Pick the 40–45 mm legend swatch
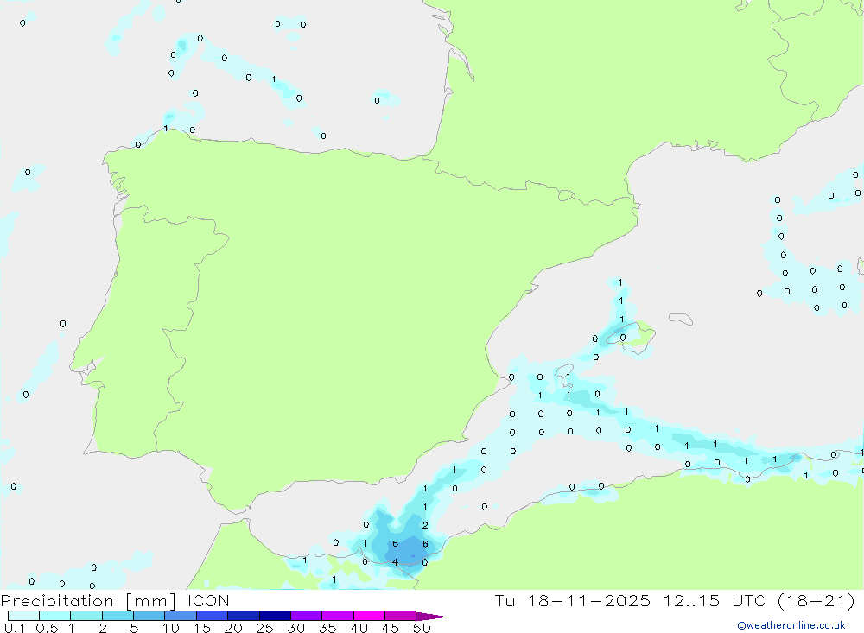 click(x=369, y=616)
